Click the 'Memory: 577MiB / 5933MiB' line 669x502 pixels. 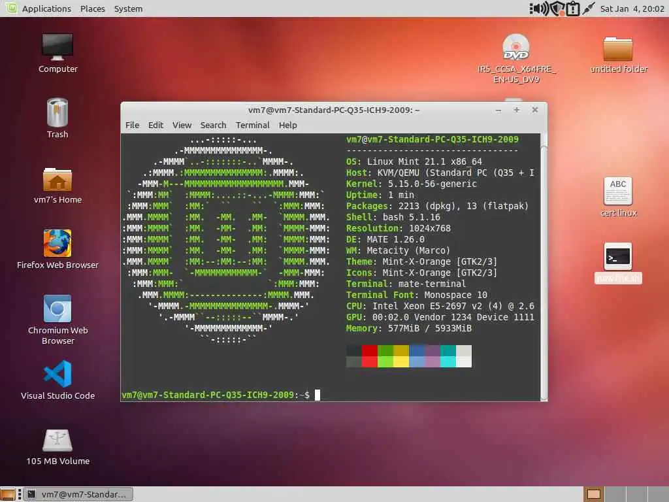[x=409, y=328]
